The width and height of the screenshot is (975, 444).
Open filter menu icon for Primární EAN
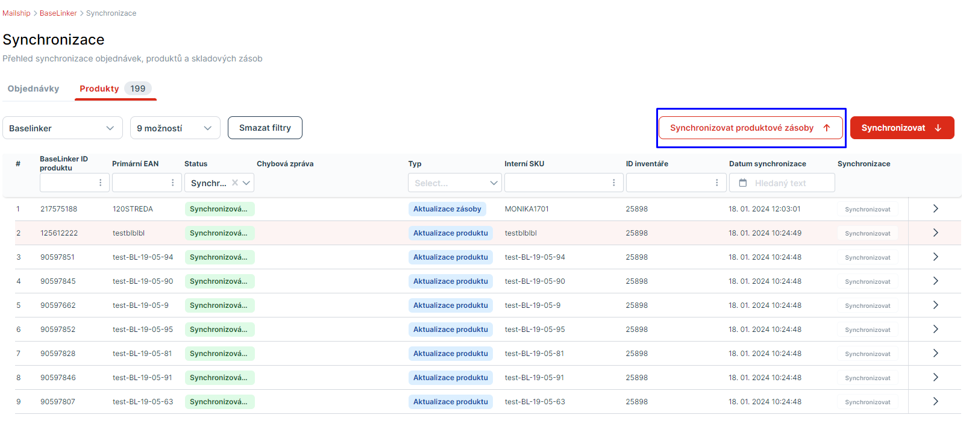point(172,183)
